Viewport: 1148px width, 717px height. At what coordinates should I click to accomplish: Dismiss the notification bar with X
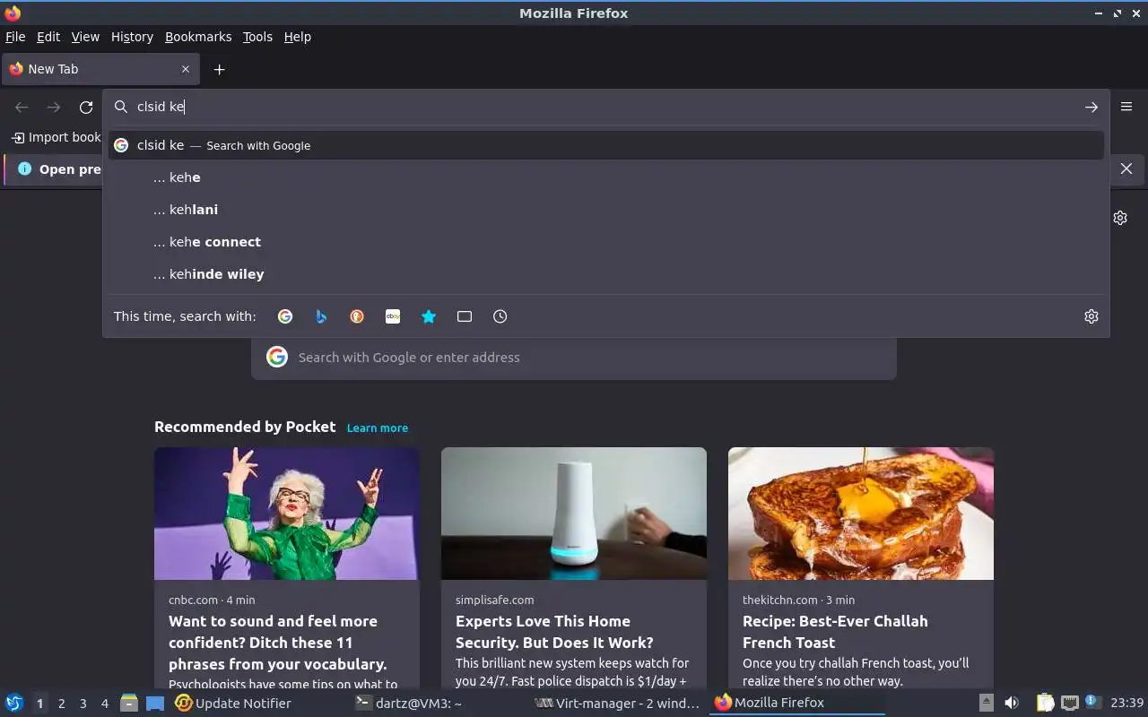click(1126, 168)
